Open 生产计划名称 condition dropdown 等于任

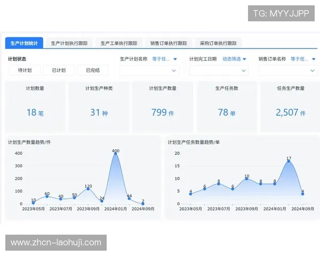[164, 59]
